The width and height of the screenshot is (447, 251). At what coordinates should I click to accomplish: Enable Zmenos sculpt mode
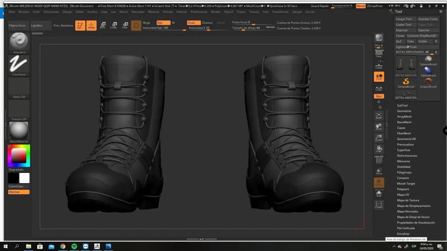(207, 23)
